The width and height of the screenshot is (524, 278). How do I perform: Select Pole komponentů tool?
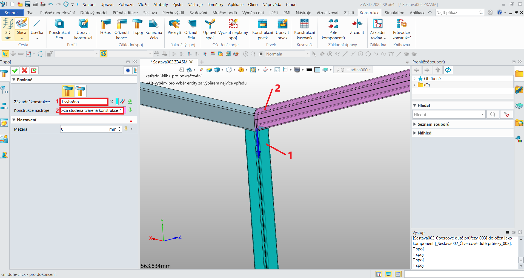coord(333,29)
